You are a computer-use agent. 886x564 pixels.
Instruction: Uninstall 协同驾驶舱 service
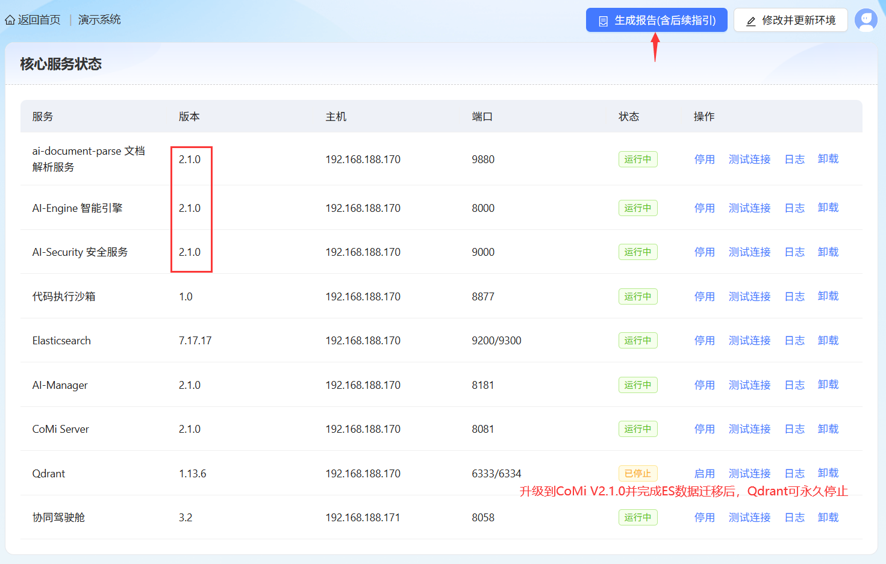tap(828, 517)
